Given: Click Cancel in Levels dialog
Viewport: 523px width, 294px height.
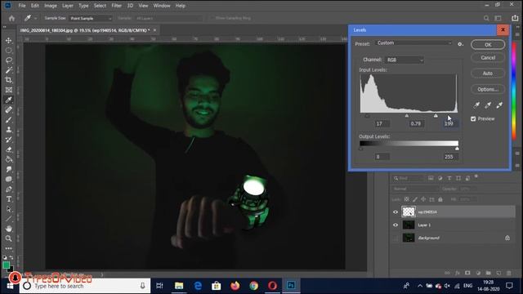Looking at the screenshot, I should coord(488,58).
